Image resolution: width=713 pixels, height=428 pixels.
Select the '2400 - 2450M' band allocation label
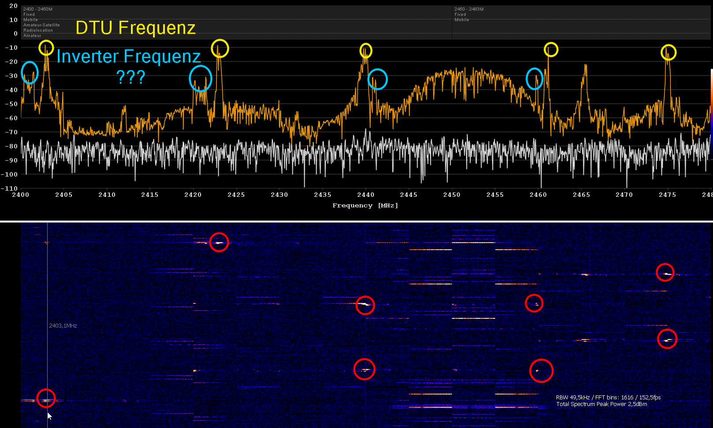point(37,9)
